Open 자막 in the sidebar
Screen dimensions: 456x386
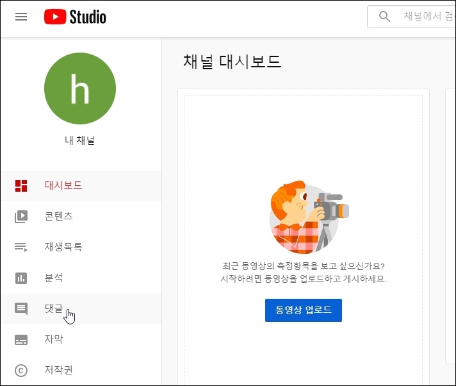click(x=81, y=339)
